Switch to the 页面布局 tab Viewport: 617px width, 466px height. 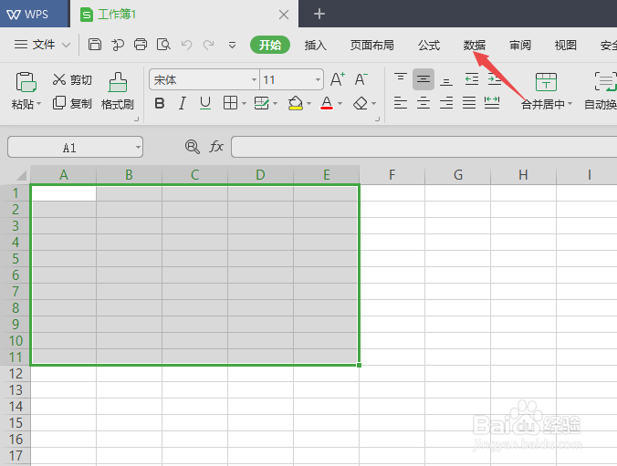(x=371, y=46)
